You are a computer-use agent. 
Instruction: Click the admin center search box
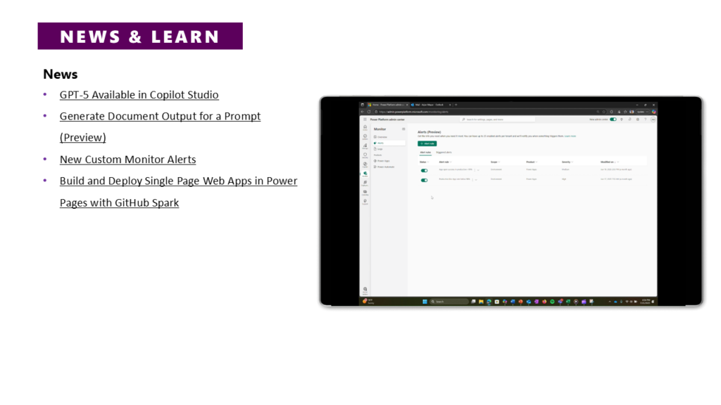click(x=498, y=120)
